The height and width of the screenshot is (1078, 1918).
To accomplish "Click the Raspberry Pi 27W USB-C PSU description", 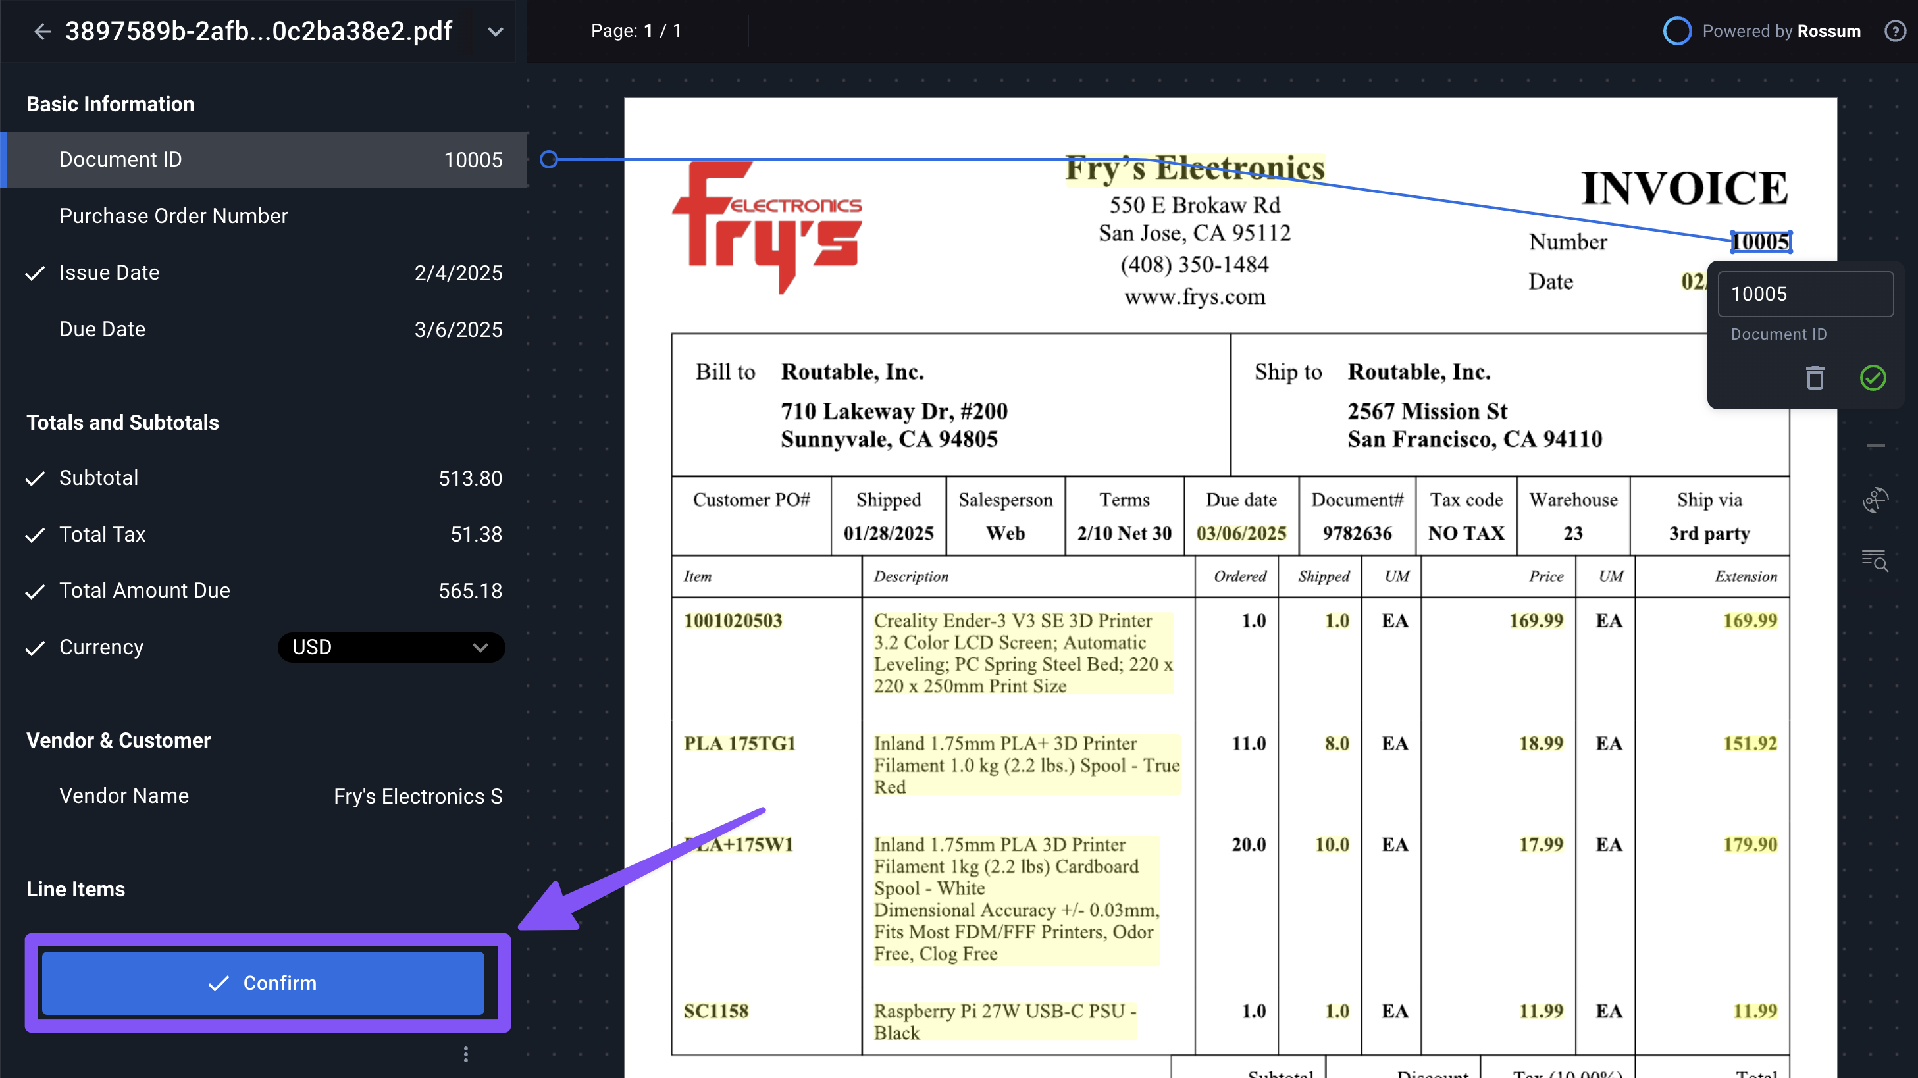I will pyautogui.click(x=1004, y=1022).
